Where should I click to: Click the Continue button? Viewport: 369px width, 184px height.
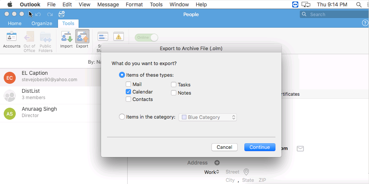[x=260, y=147]
